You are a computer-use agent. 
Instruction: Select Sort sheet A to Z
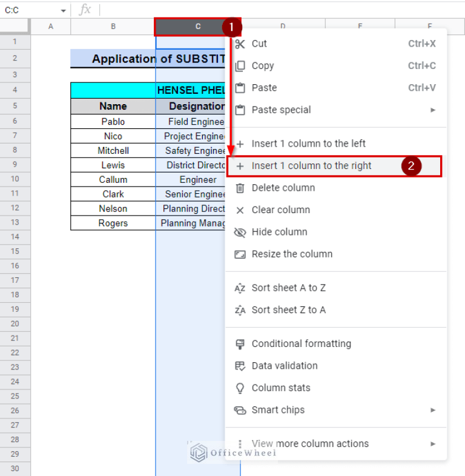pos(336,288)
